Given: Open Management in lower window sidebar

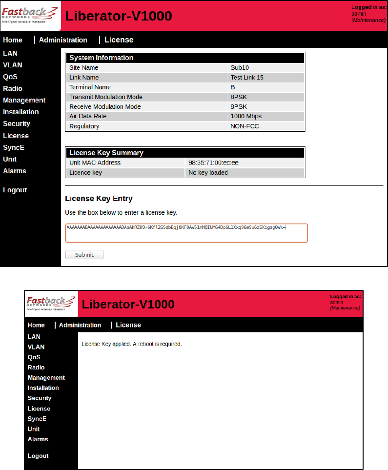Looking at the screenshot, I should 46,378.
